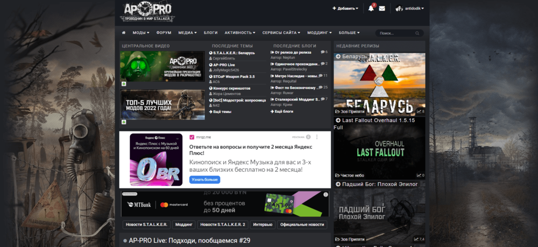Open the БЛОГИ section

tap(211, 33)
